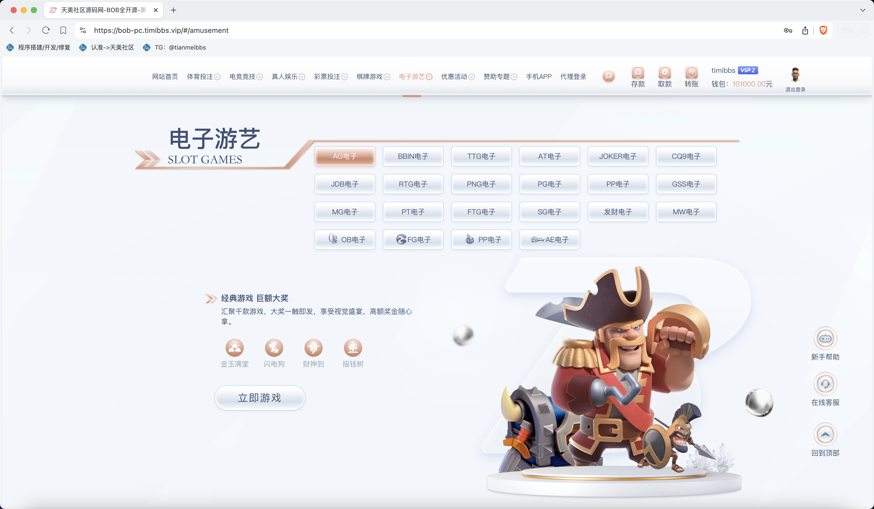Click the 立即游戏 button

tap(260, 398)
